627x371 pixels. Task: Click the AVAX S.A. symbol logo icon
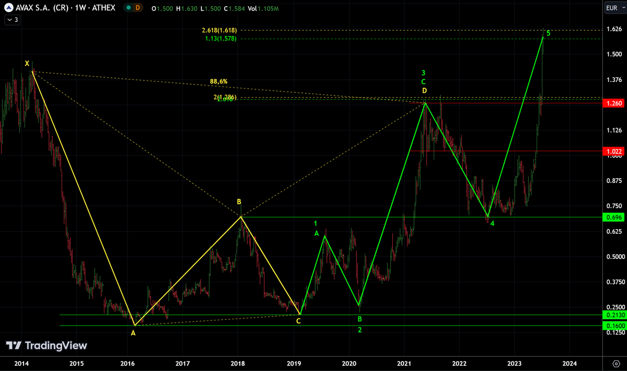coord(9,8)
